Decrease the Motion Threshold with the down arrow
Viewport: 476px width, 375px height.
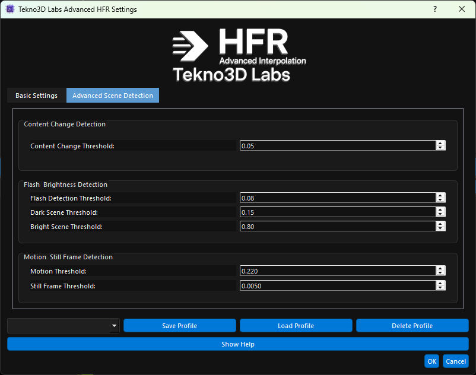tap(440, 273)
